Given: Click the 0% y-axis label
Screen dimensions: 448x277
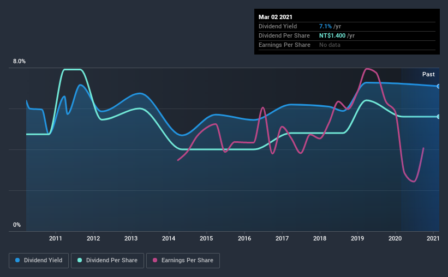Looking at the screenshot, I should click(x=17, y=225).
